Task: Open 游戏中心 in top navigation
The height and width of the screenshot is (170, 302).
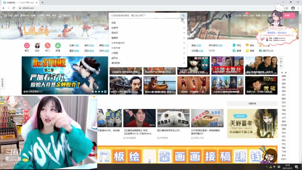Action: point(25,16)
